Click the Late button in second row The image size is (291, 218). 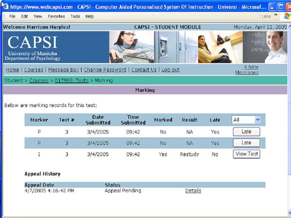coord(246,143)
